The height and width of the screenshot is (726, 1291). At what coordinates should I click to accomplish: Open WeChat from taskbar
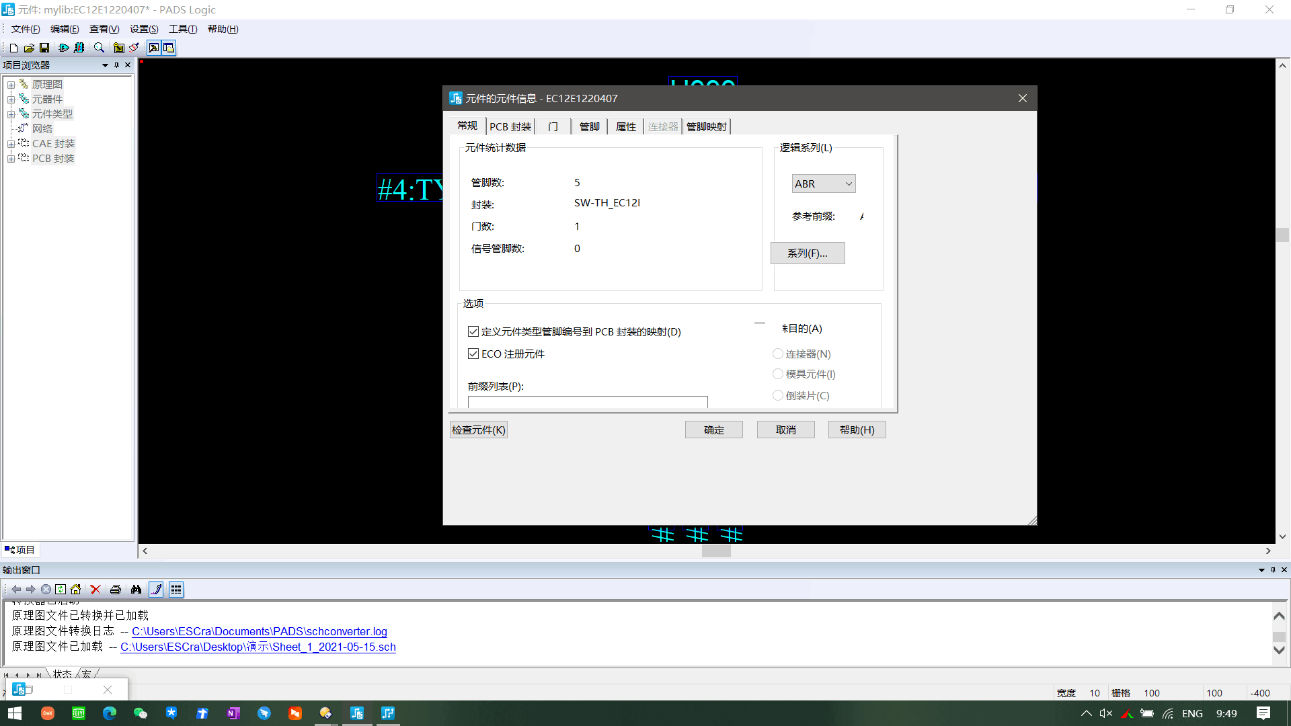[141, 713]
